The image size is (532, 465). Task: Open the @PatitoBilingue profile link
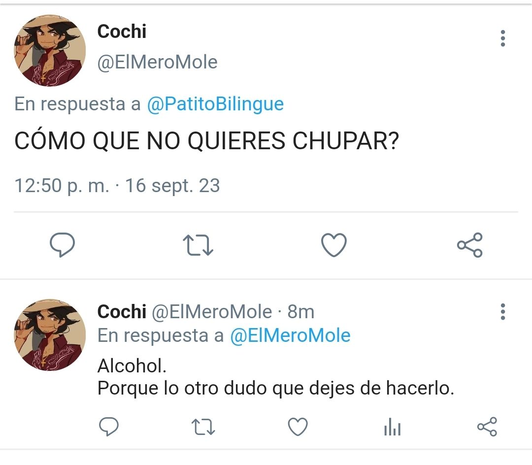[x=215, y=104]
